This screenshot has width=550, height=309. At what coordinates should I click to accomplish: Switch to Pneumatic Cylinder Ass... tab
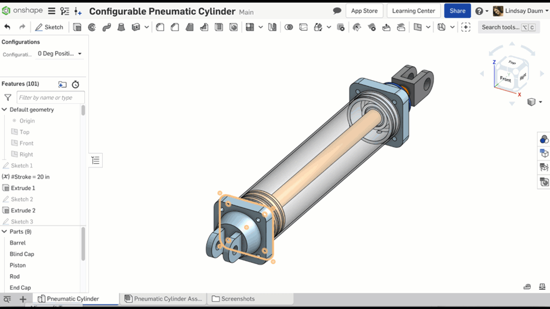click(x=163, y=299)
